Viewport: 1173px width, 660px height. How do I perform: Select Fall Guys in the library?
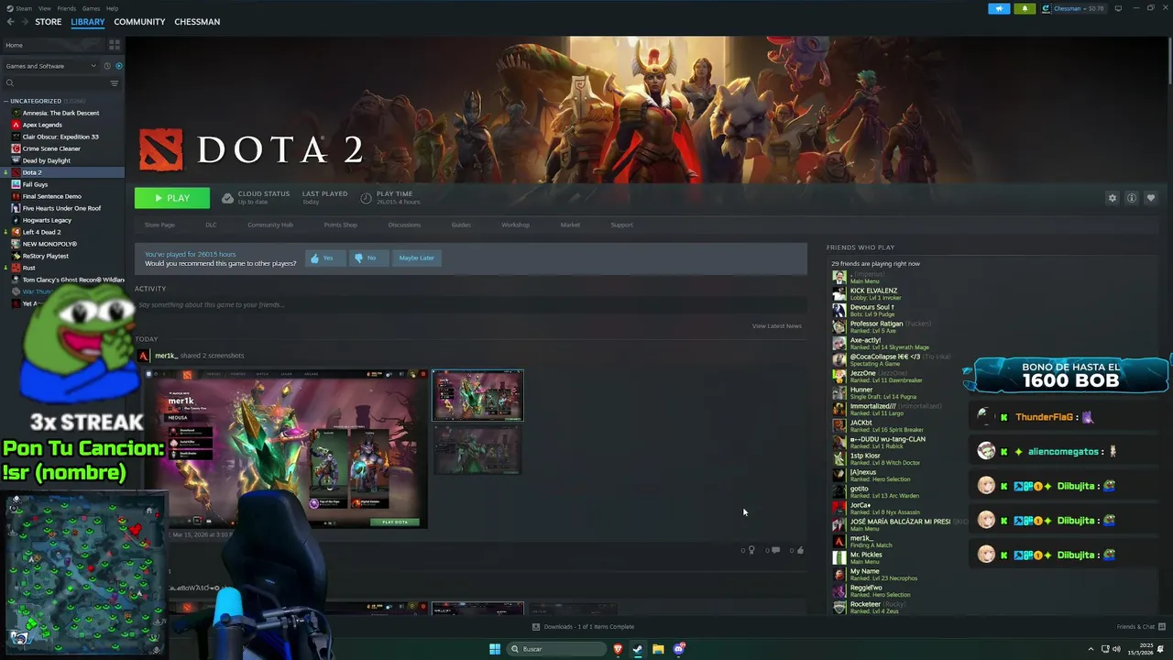click(x=35, y=184)
